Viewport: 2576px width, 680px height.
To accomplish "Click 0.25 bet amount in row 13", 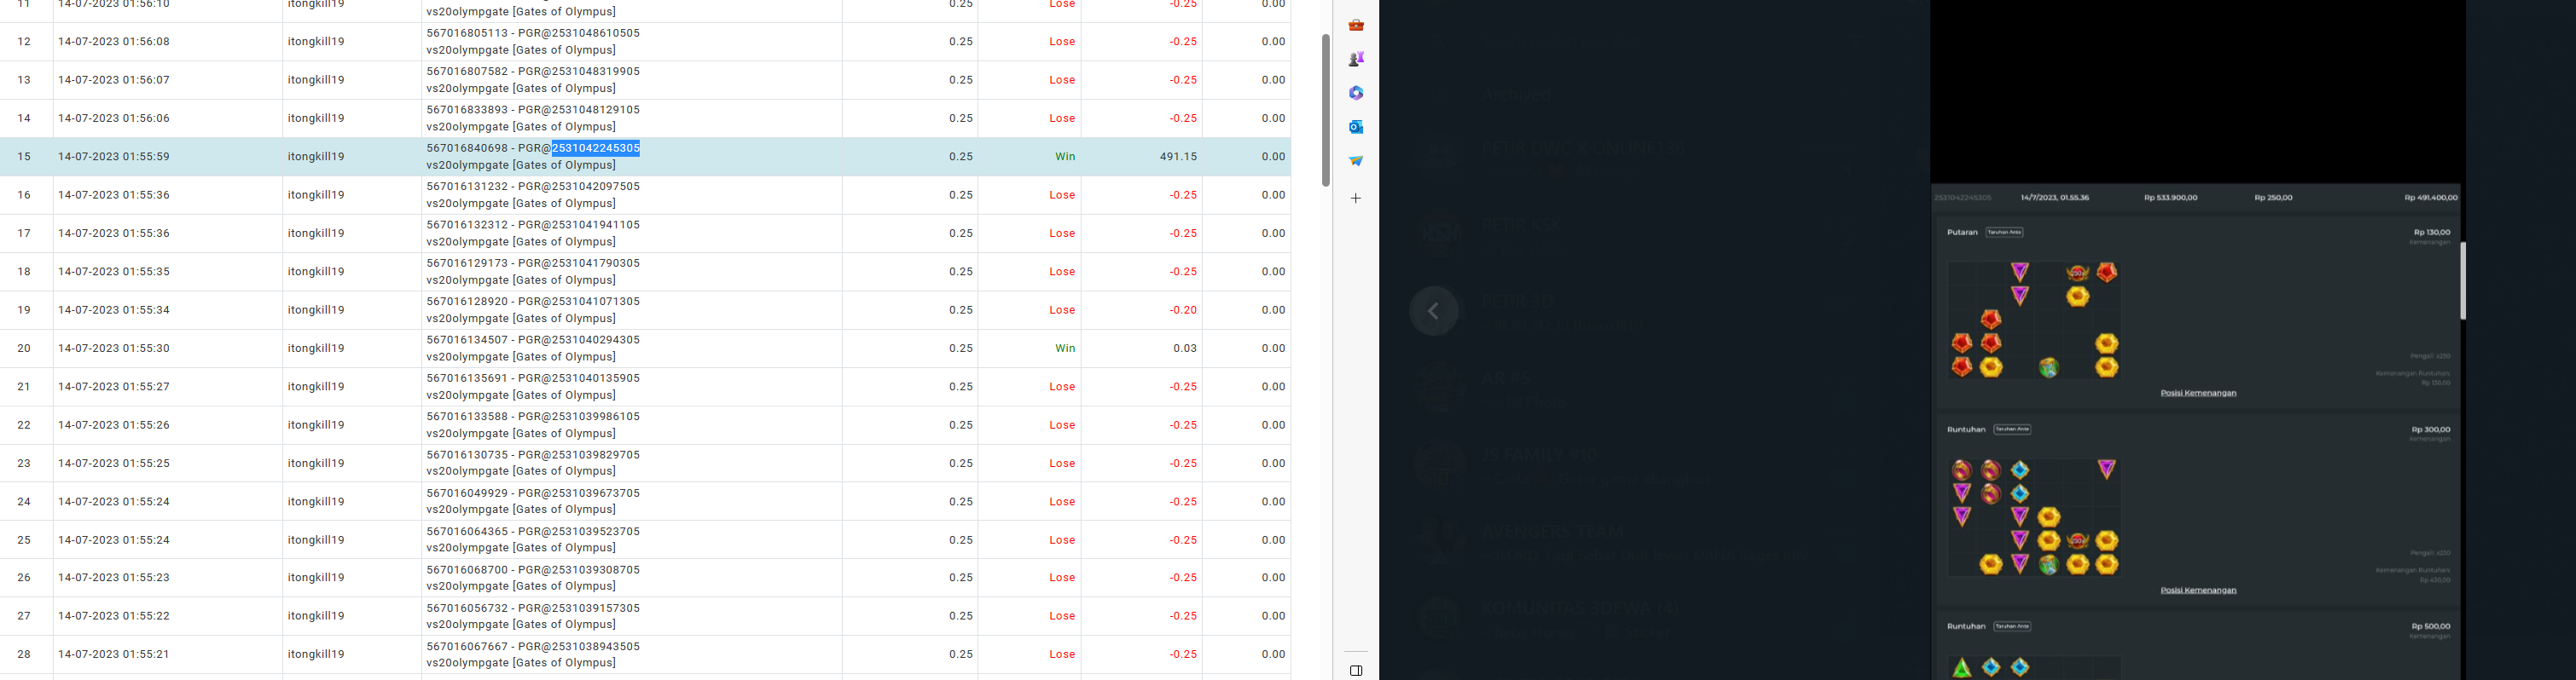I will coord(961,80).
